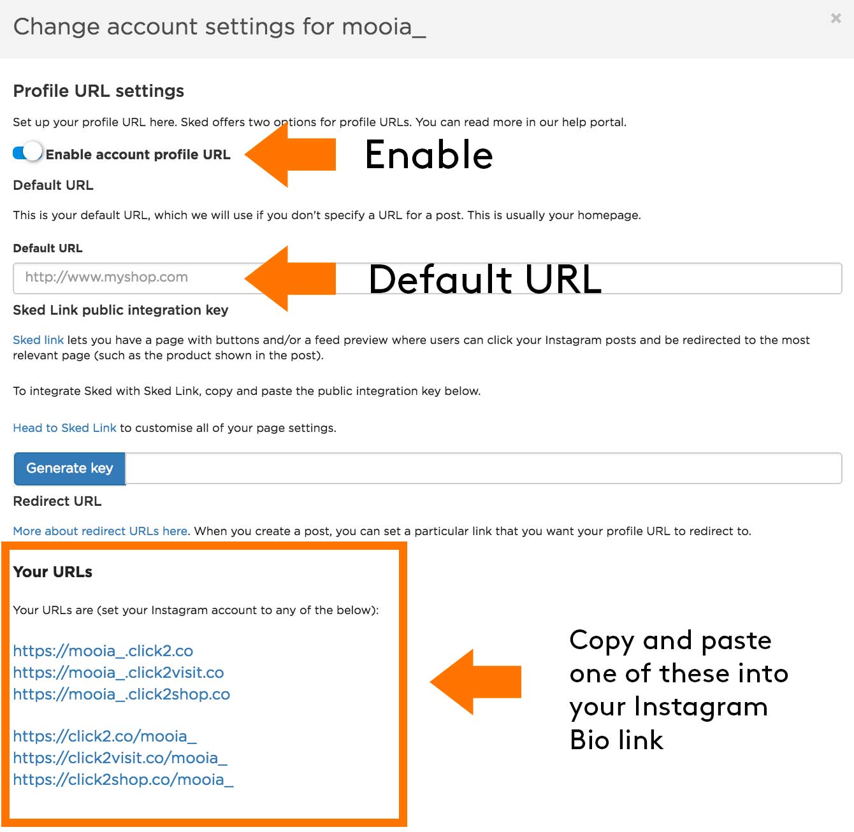Click the orange arrow beside the Enable toggle
This screenshot has height=832, width=854.
point(290,155)
